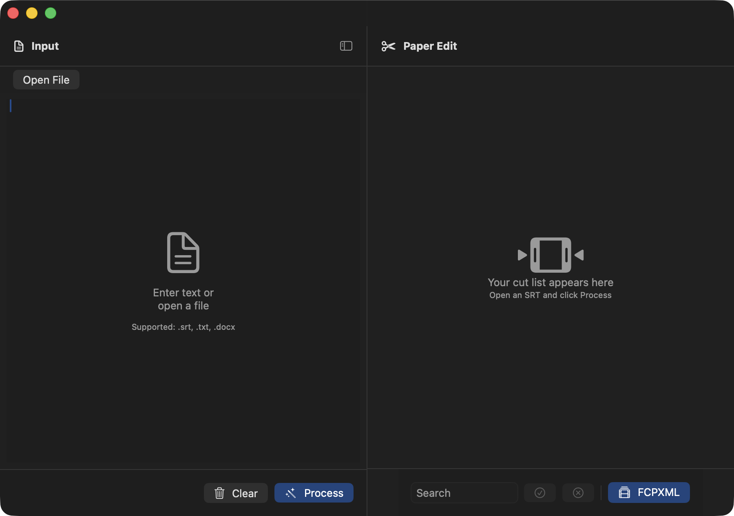The width and height of the screenshot is (734, 516).
Task: Click the document icon beside Input
Action: [x=19, y=46]
